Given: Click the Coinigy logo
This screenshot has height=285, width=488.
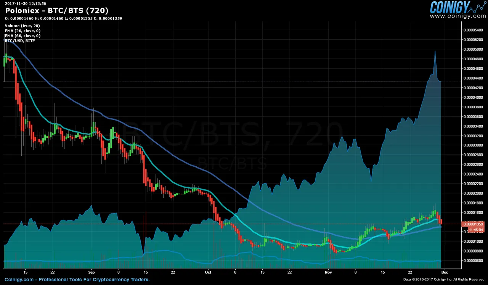Looking at the screenshot, I should tap(457, 7).
